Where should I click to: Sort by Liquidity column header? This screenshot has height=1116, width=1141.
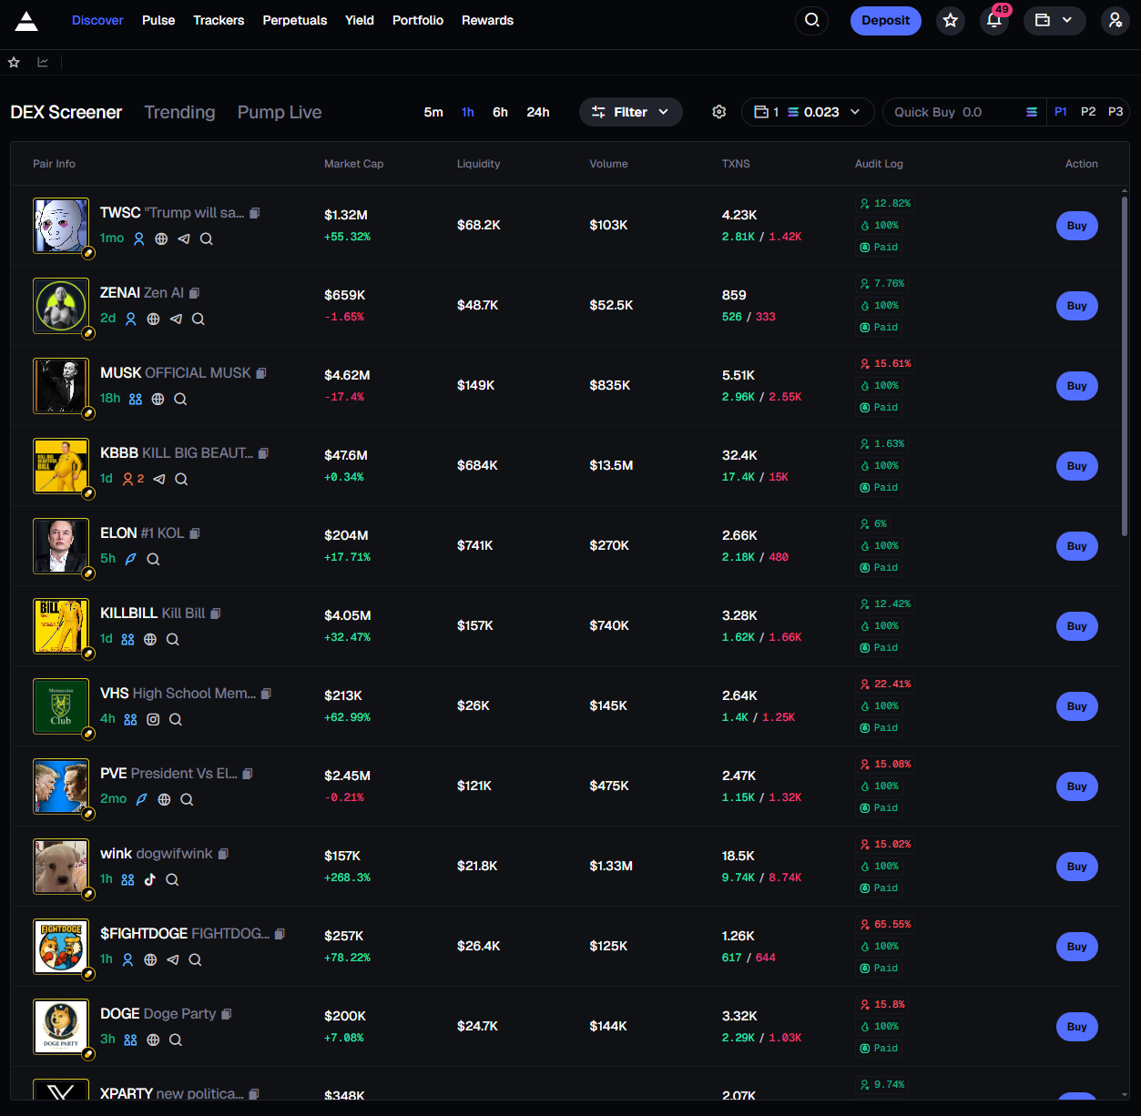point(479,164)
